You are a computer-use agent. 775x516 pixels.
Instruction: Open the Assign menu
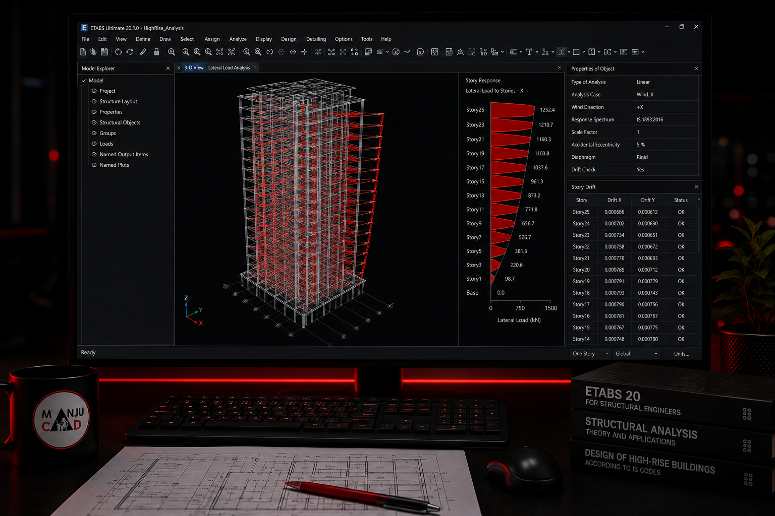click(x=212, y=39)
